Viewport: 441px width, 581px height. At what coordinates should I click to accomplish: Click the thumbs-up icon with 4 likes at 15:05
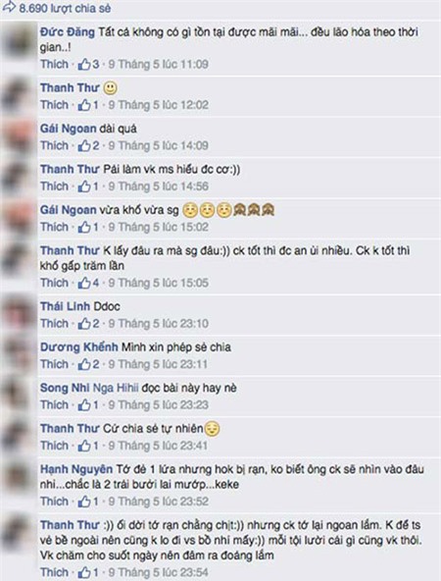pyautogui.click(x=84, y=284)
